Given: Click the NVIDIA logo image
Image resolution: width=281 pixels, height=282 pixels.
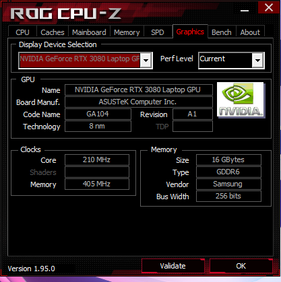Looking at the screenshot, I should click(241, 100).
